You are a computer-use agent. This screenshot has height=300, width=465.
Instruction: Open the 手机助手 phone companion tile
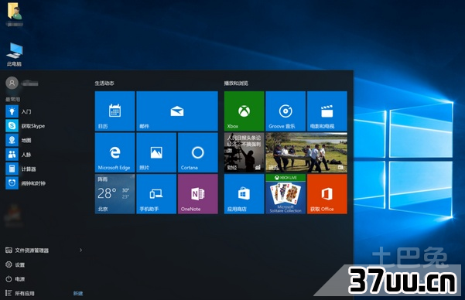click(156, 194)
